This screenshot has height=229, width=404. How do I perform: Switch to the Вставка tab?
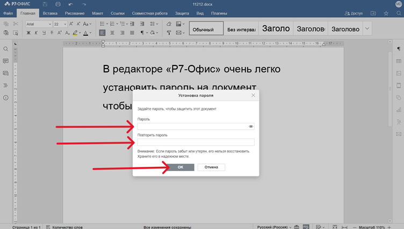[x=50, y=13]
